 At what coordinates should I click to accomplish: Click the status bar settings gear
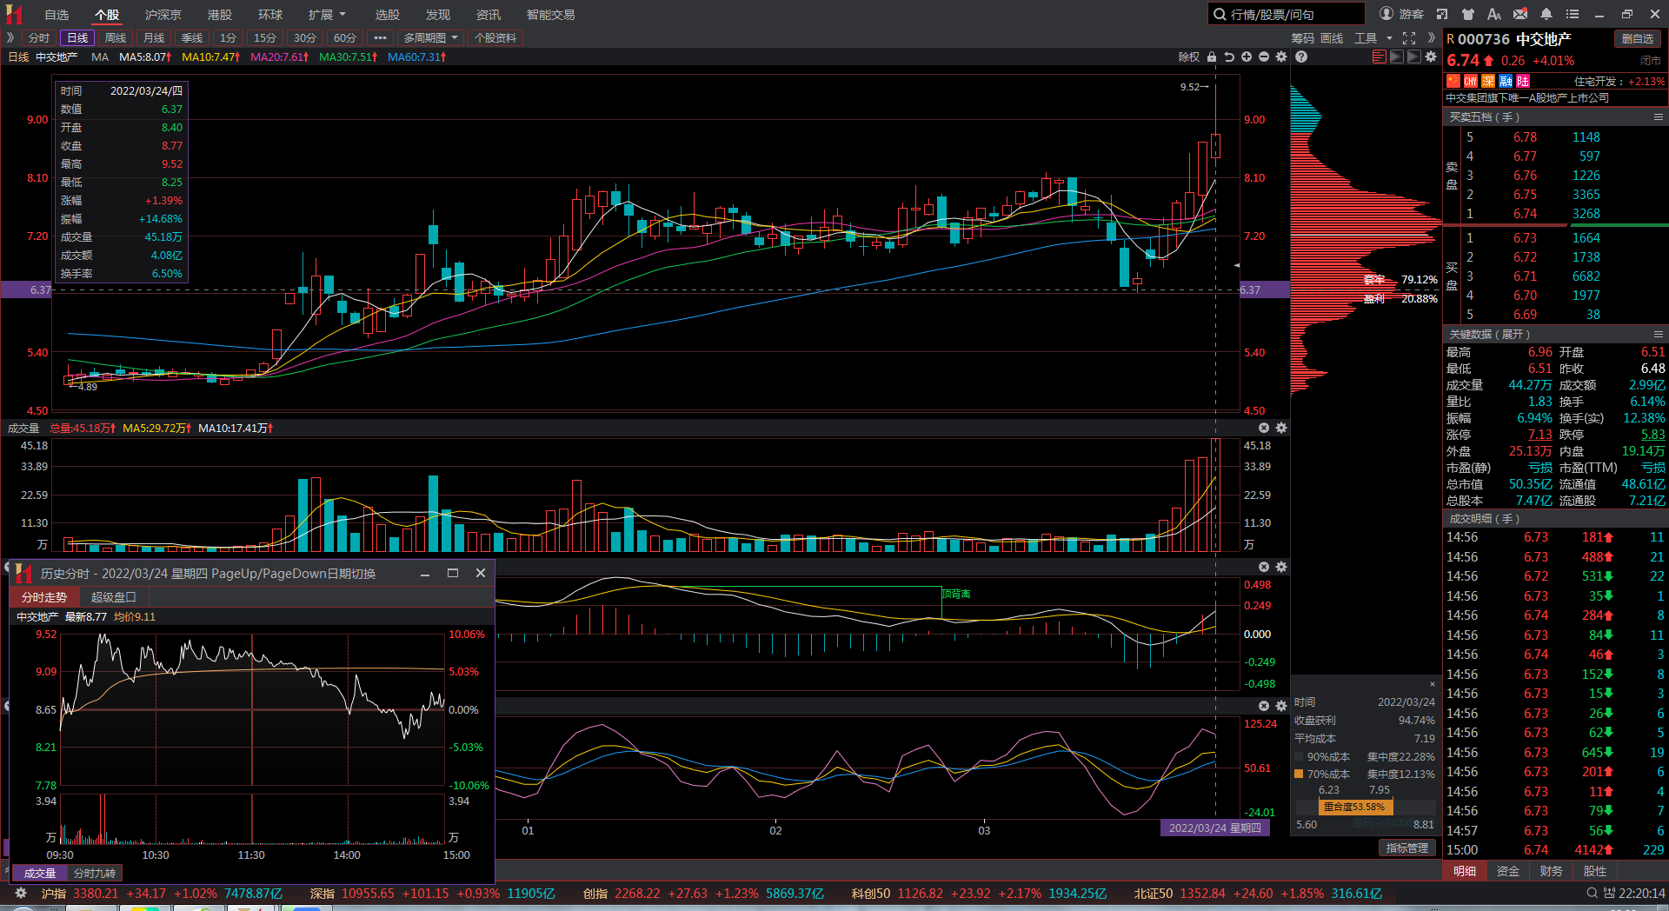coord(21,893)
